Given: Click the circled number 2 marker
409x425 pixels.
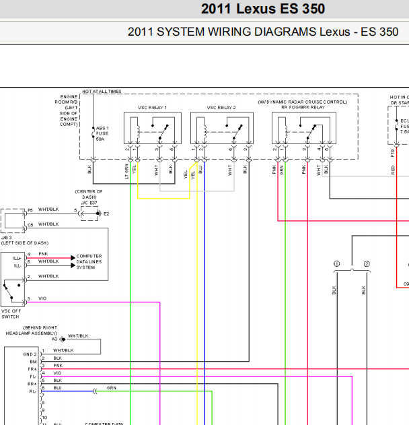Looking at the screenshot, I should (367, 264).
